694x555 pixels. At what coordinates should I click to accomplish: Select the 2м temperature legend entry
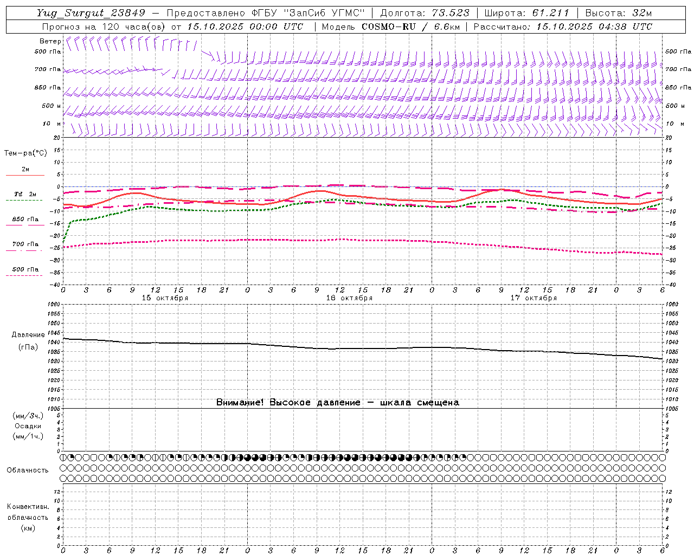[25, 170]
